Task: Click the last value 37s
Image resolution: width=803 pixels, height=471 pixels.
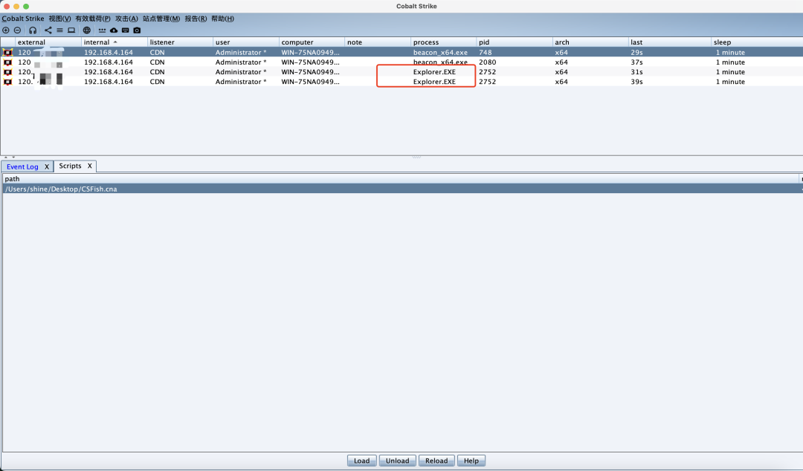Action: coord(636,62)
